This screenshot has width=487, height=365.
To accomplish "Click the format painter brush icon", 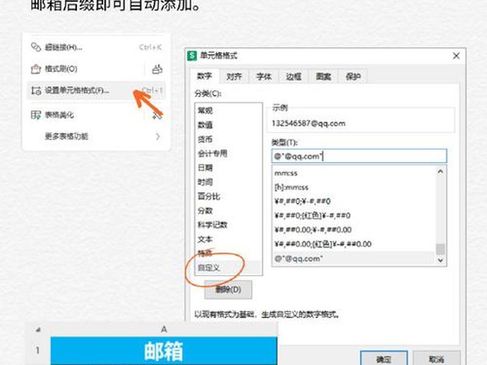I will [x=36, y=69].
